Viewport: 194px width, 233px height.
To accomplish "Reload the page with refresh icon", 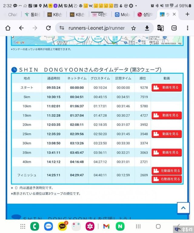I will [x=48, y=28].
